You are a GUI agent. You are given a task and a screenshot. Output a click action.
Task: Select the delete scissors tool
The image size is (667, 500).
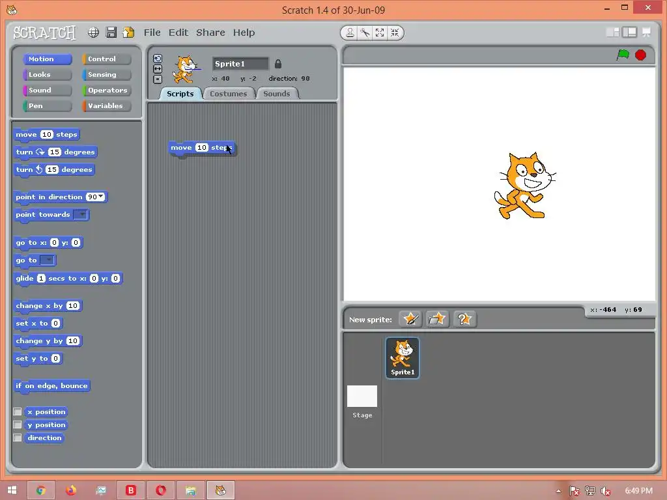click(x=365, y=33)
